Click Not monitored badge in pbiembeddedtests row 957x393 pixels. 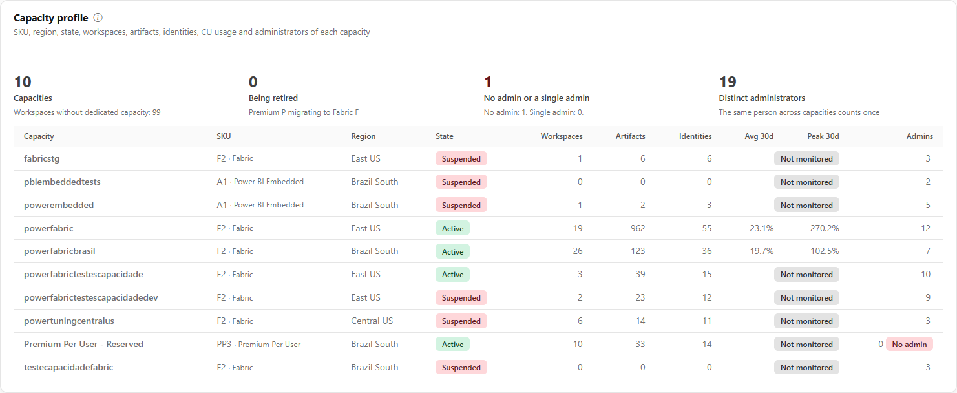806,182
